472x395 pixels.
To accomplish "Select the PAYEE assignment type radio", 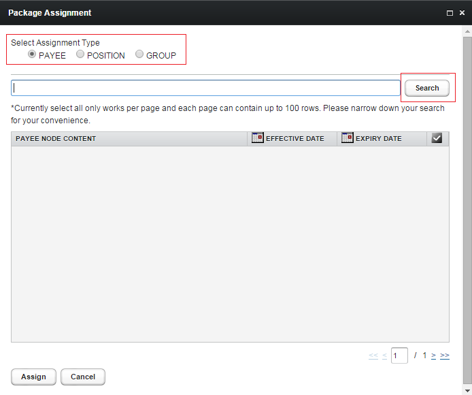I will coord(32,54).
